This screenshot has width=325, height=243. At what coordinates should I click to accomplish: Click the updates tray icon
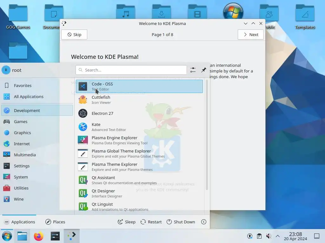pyautogui.click(x=250, y=236)
